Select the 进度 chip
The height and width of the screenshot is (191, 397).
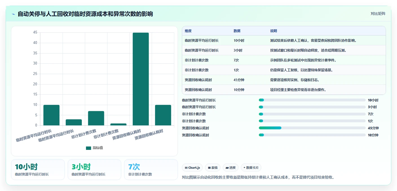click(230, 168)
